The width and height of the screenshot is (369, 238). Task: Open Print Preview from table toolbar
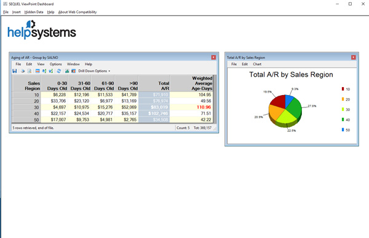pyautogui.click(x=30, y=71)
